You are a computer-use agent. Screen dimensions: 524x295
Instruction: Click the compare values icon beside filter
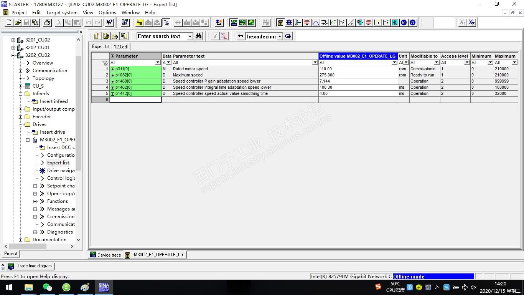(224, 36)
